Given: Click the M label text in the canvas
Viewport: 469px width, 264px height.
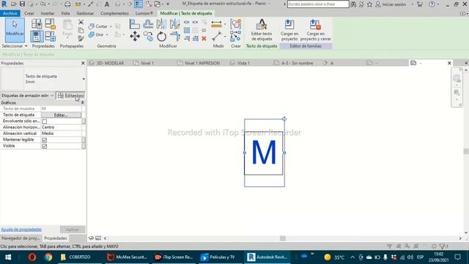Looking at the screenshot, I should point(264,153).
